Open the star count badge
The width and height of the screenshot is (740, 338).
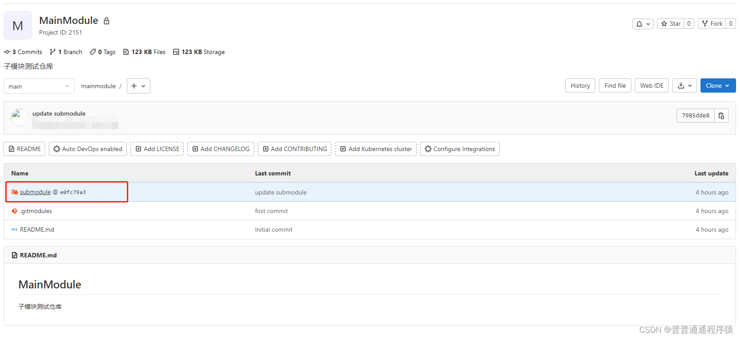pos(689,24)
